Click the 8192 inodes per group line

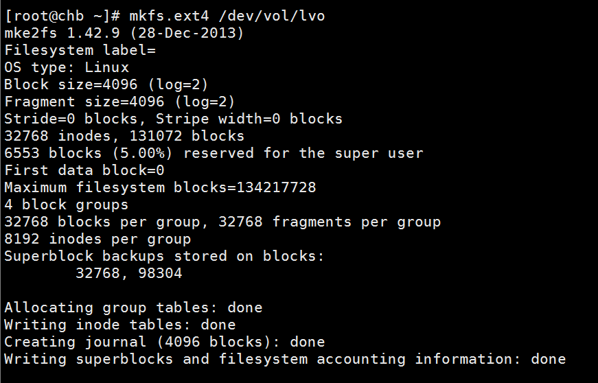97,239
